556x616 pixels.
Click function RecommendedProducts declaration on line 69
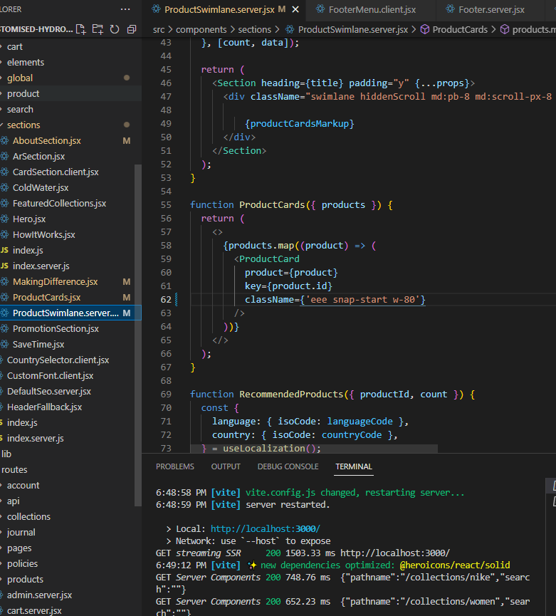pos(332,395)
